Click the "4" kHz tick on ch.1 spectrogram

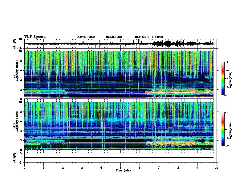[x=21, y=80]
